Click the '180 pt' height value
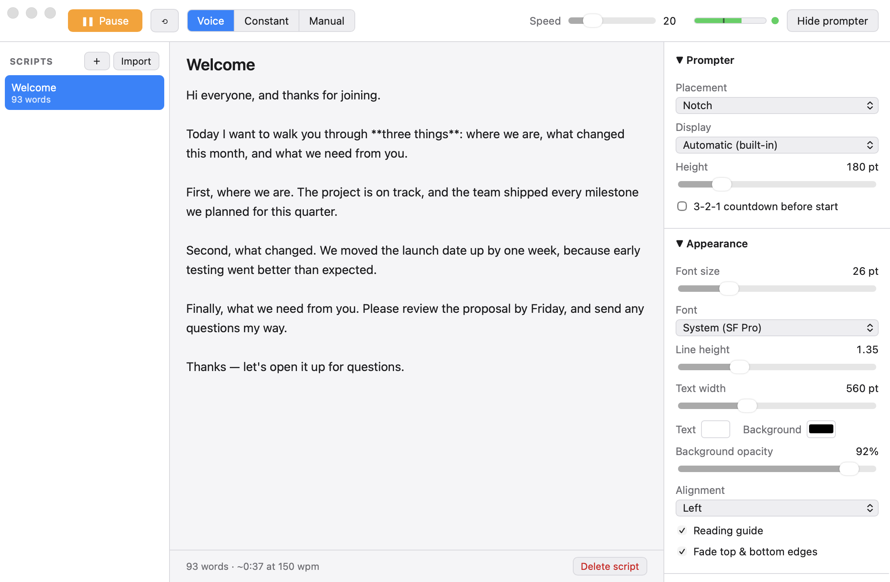The height and width of the screenshot is (582, 890). coord(862,167)
